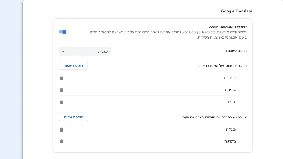Add languages to automatic translation list

click(73, 65)
